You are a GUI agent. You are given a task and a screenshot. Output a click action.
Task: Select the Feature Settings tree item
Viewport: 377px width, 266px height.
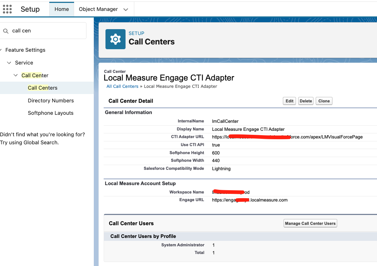click(x=25, y=50)
